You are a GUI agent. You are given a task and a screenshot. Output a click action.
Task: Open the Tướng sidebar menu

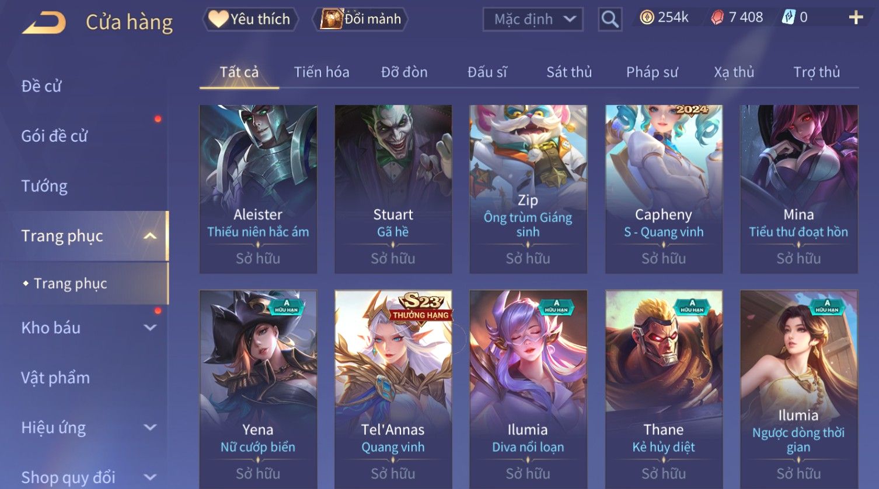(x=44, y=186)
